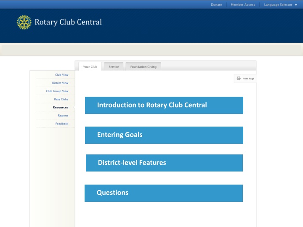Click the Rotary wheel logo
303x227 pixels.
(x=24, y=22)
